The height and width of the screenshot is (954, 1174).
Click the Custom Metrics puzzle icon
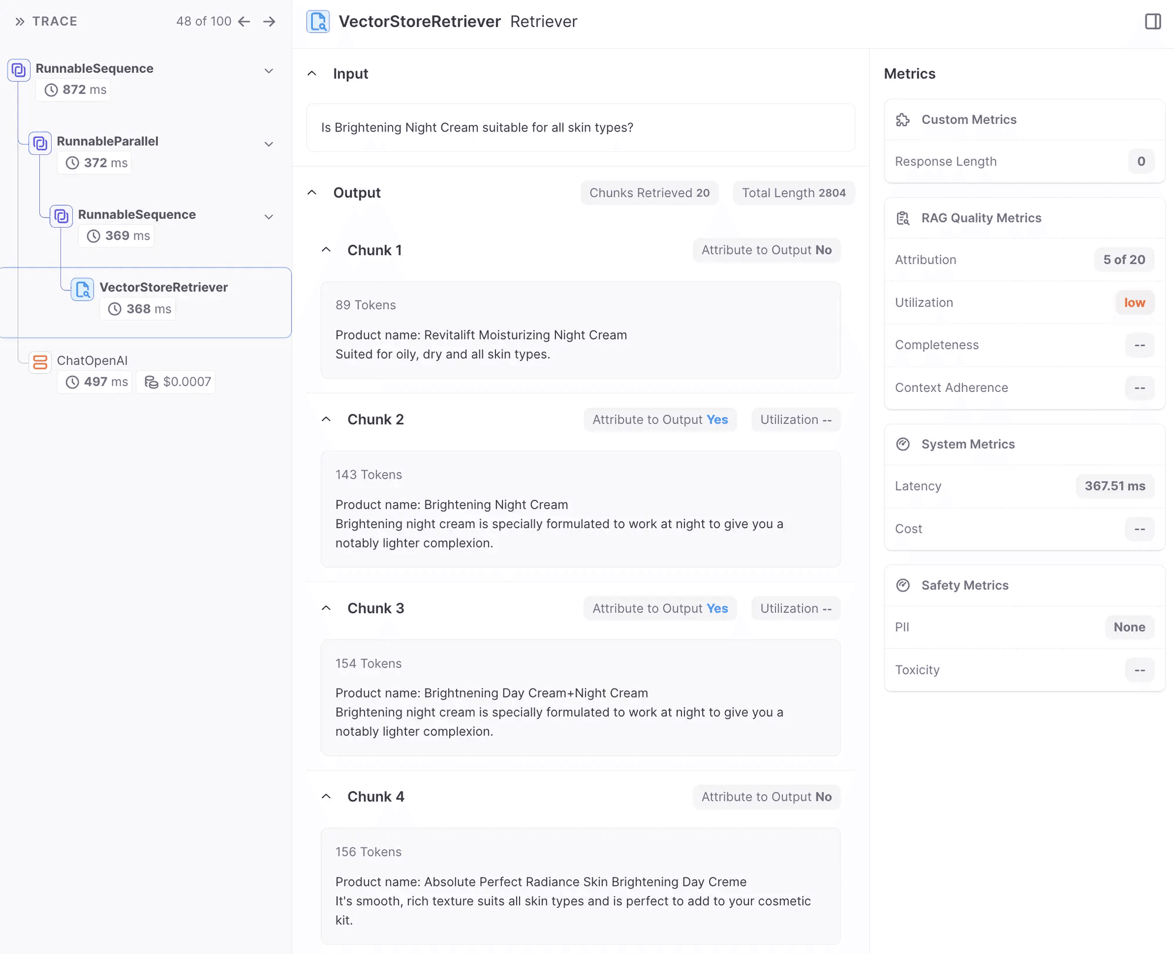(x=903, y=120)
